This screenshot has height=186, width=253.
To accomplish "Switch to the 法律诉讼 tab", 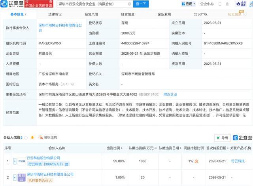I will tap(55, 14).
